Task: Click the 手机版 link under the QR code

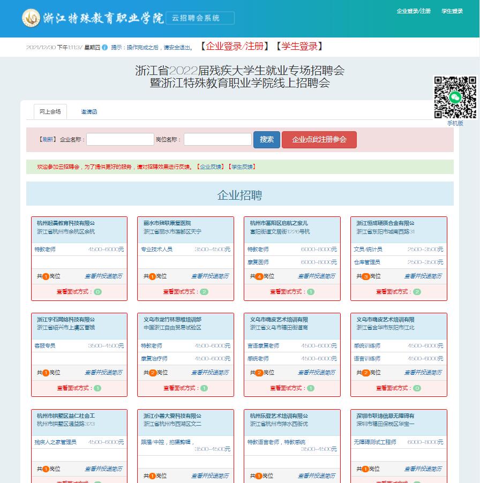Action: point(455,123)
